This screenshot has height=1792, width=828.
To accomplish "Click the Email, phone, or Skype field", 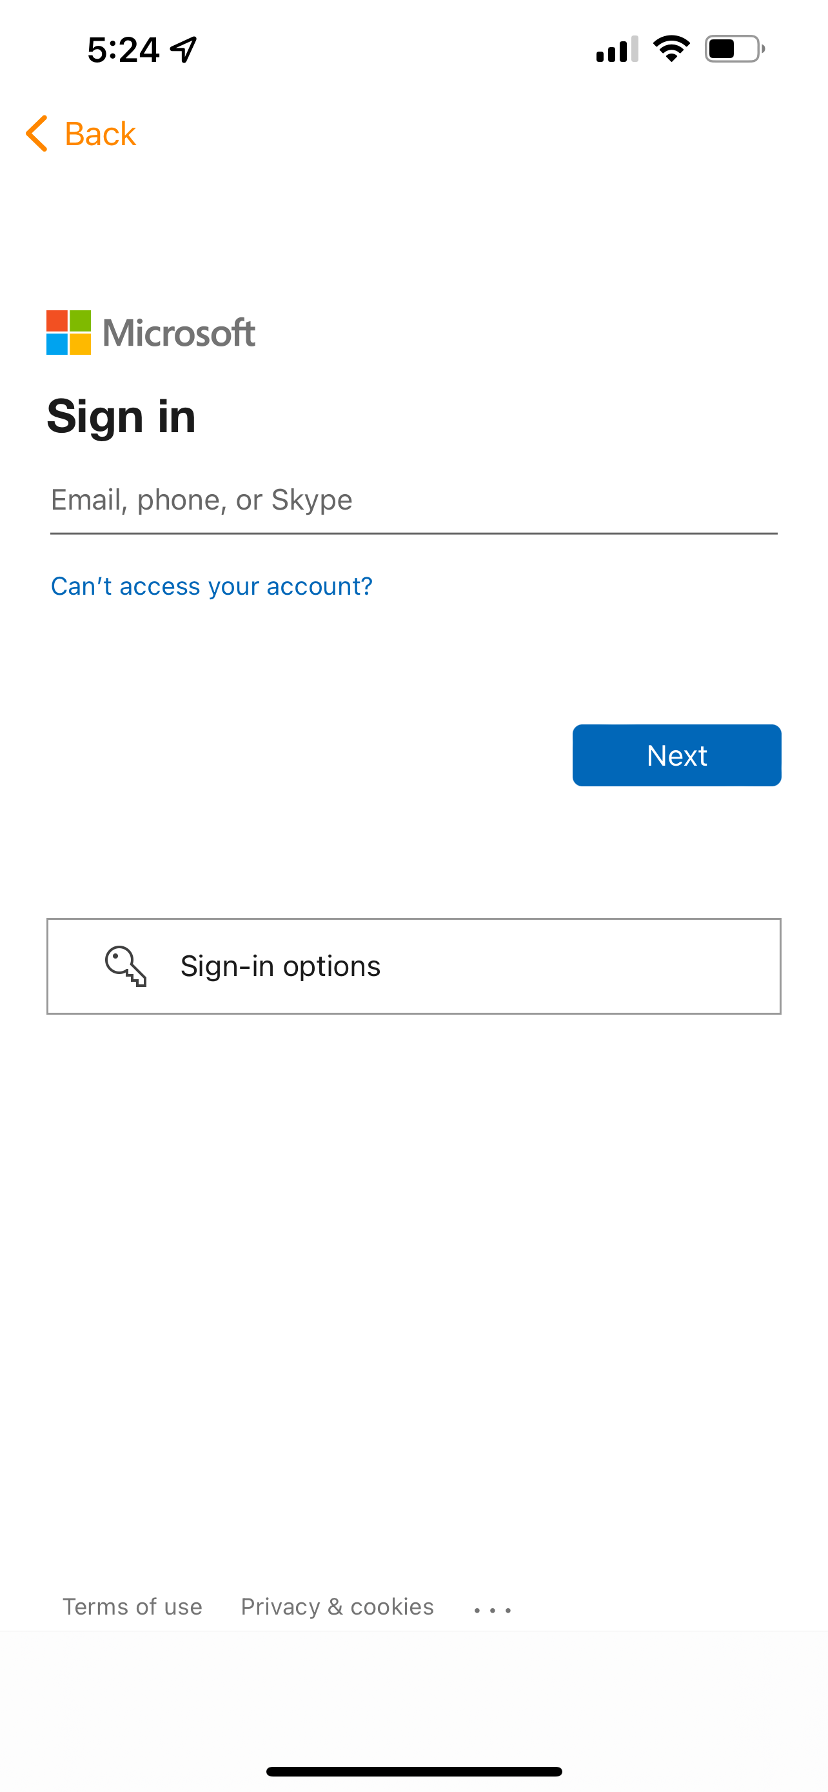I will [x=413, y=499].
